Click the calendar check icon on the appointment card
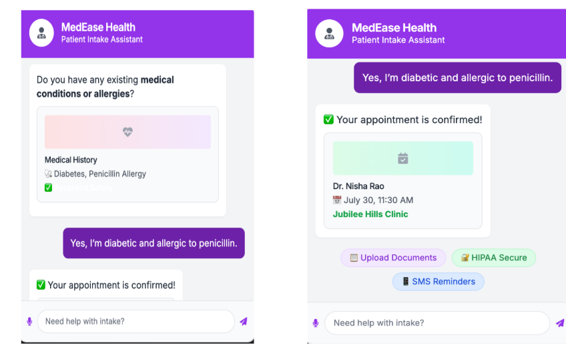566x345 pixels. tap(403, 158)
